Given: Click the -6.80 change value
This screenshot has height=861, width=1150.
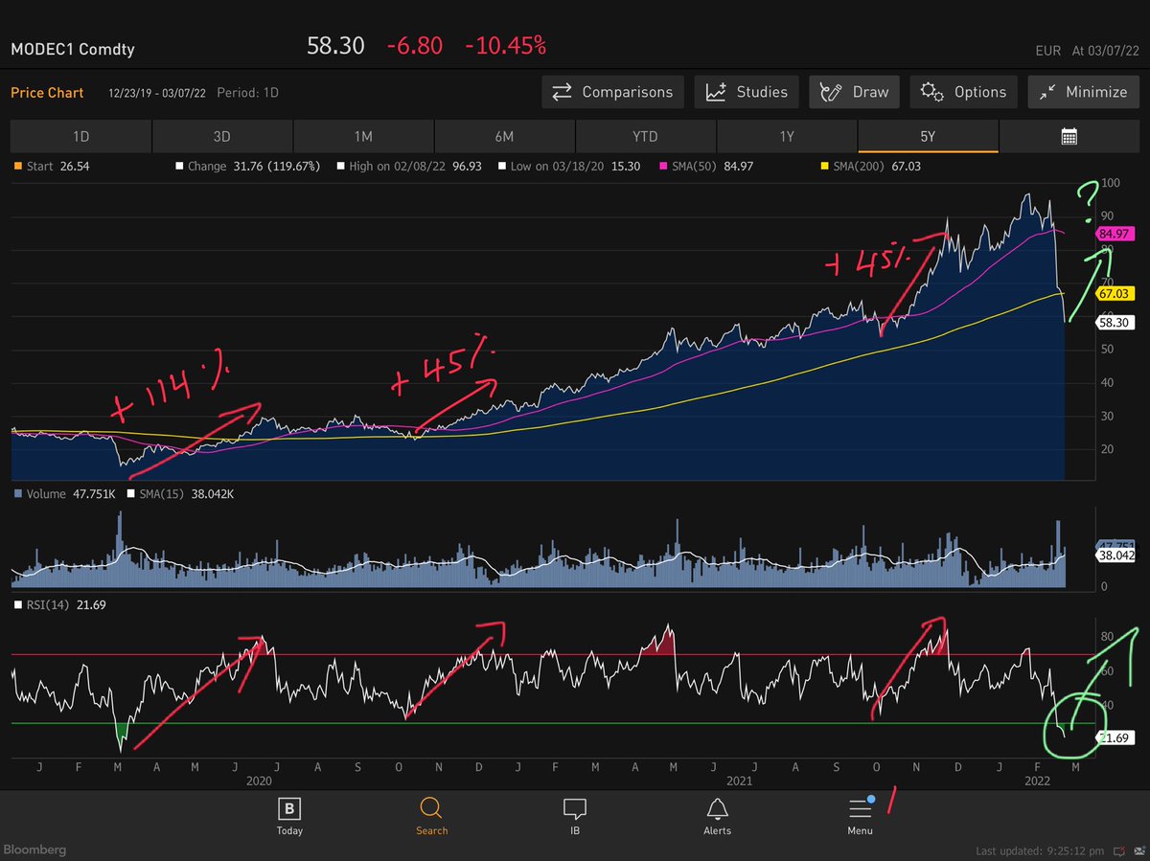Looking at the screenshot, I should (415, 45).
